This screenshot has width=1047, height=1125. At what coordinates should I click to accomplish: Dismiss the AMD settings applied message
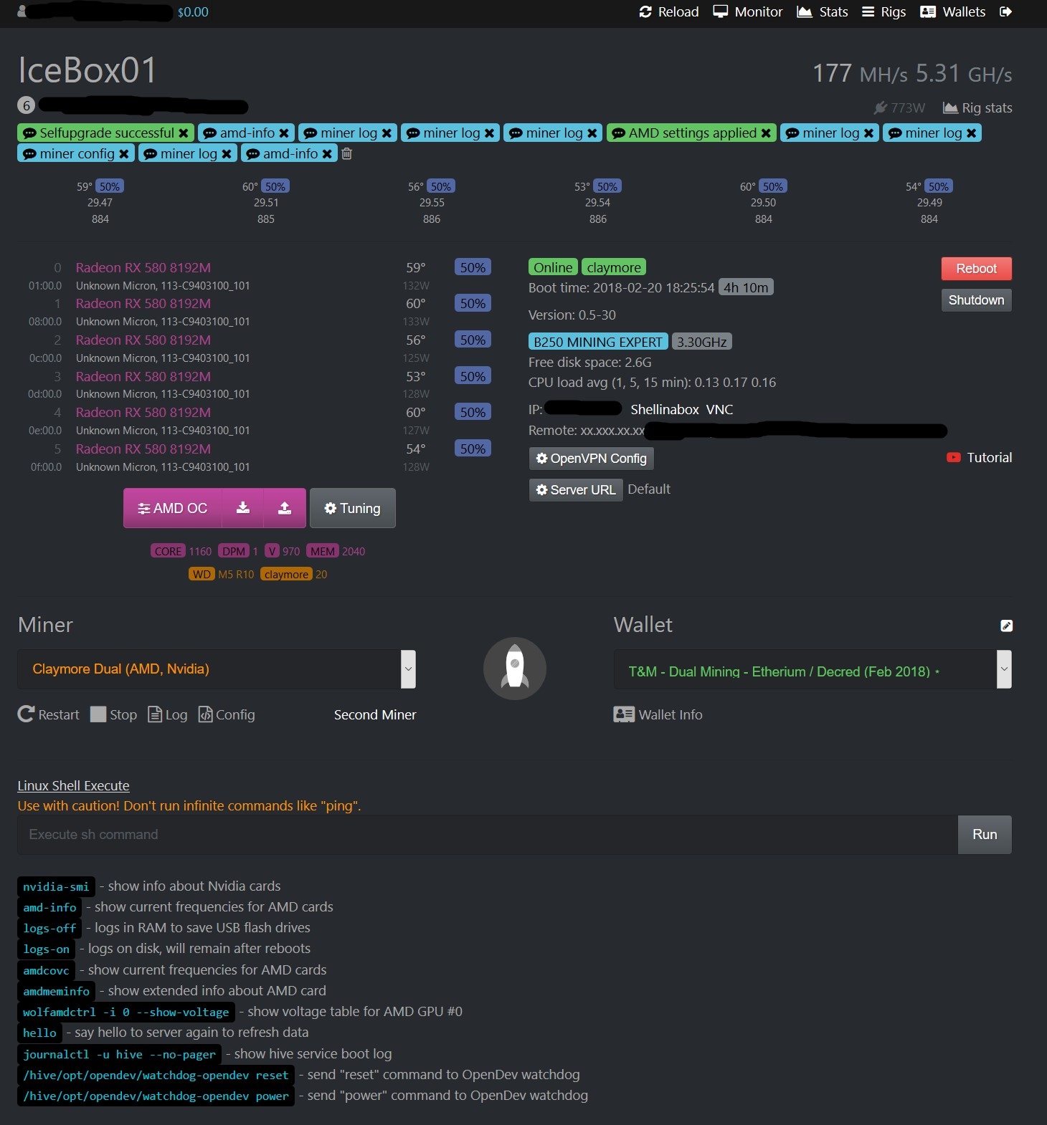766,133
